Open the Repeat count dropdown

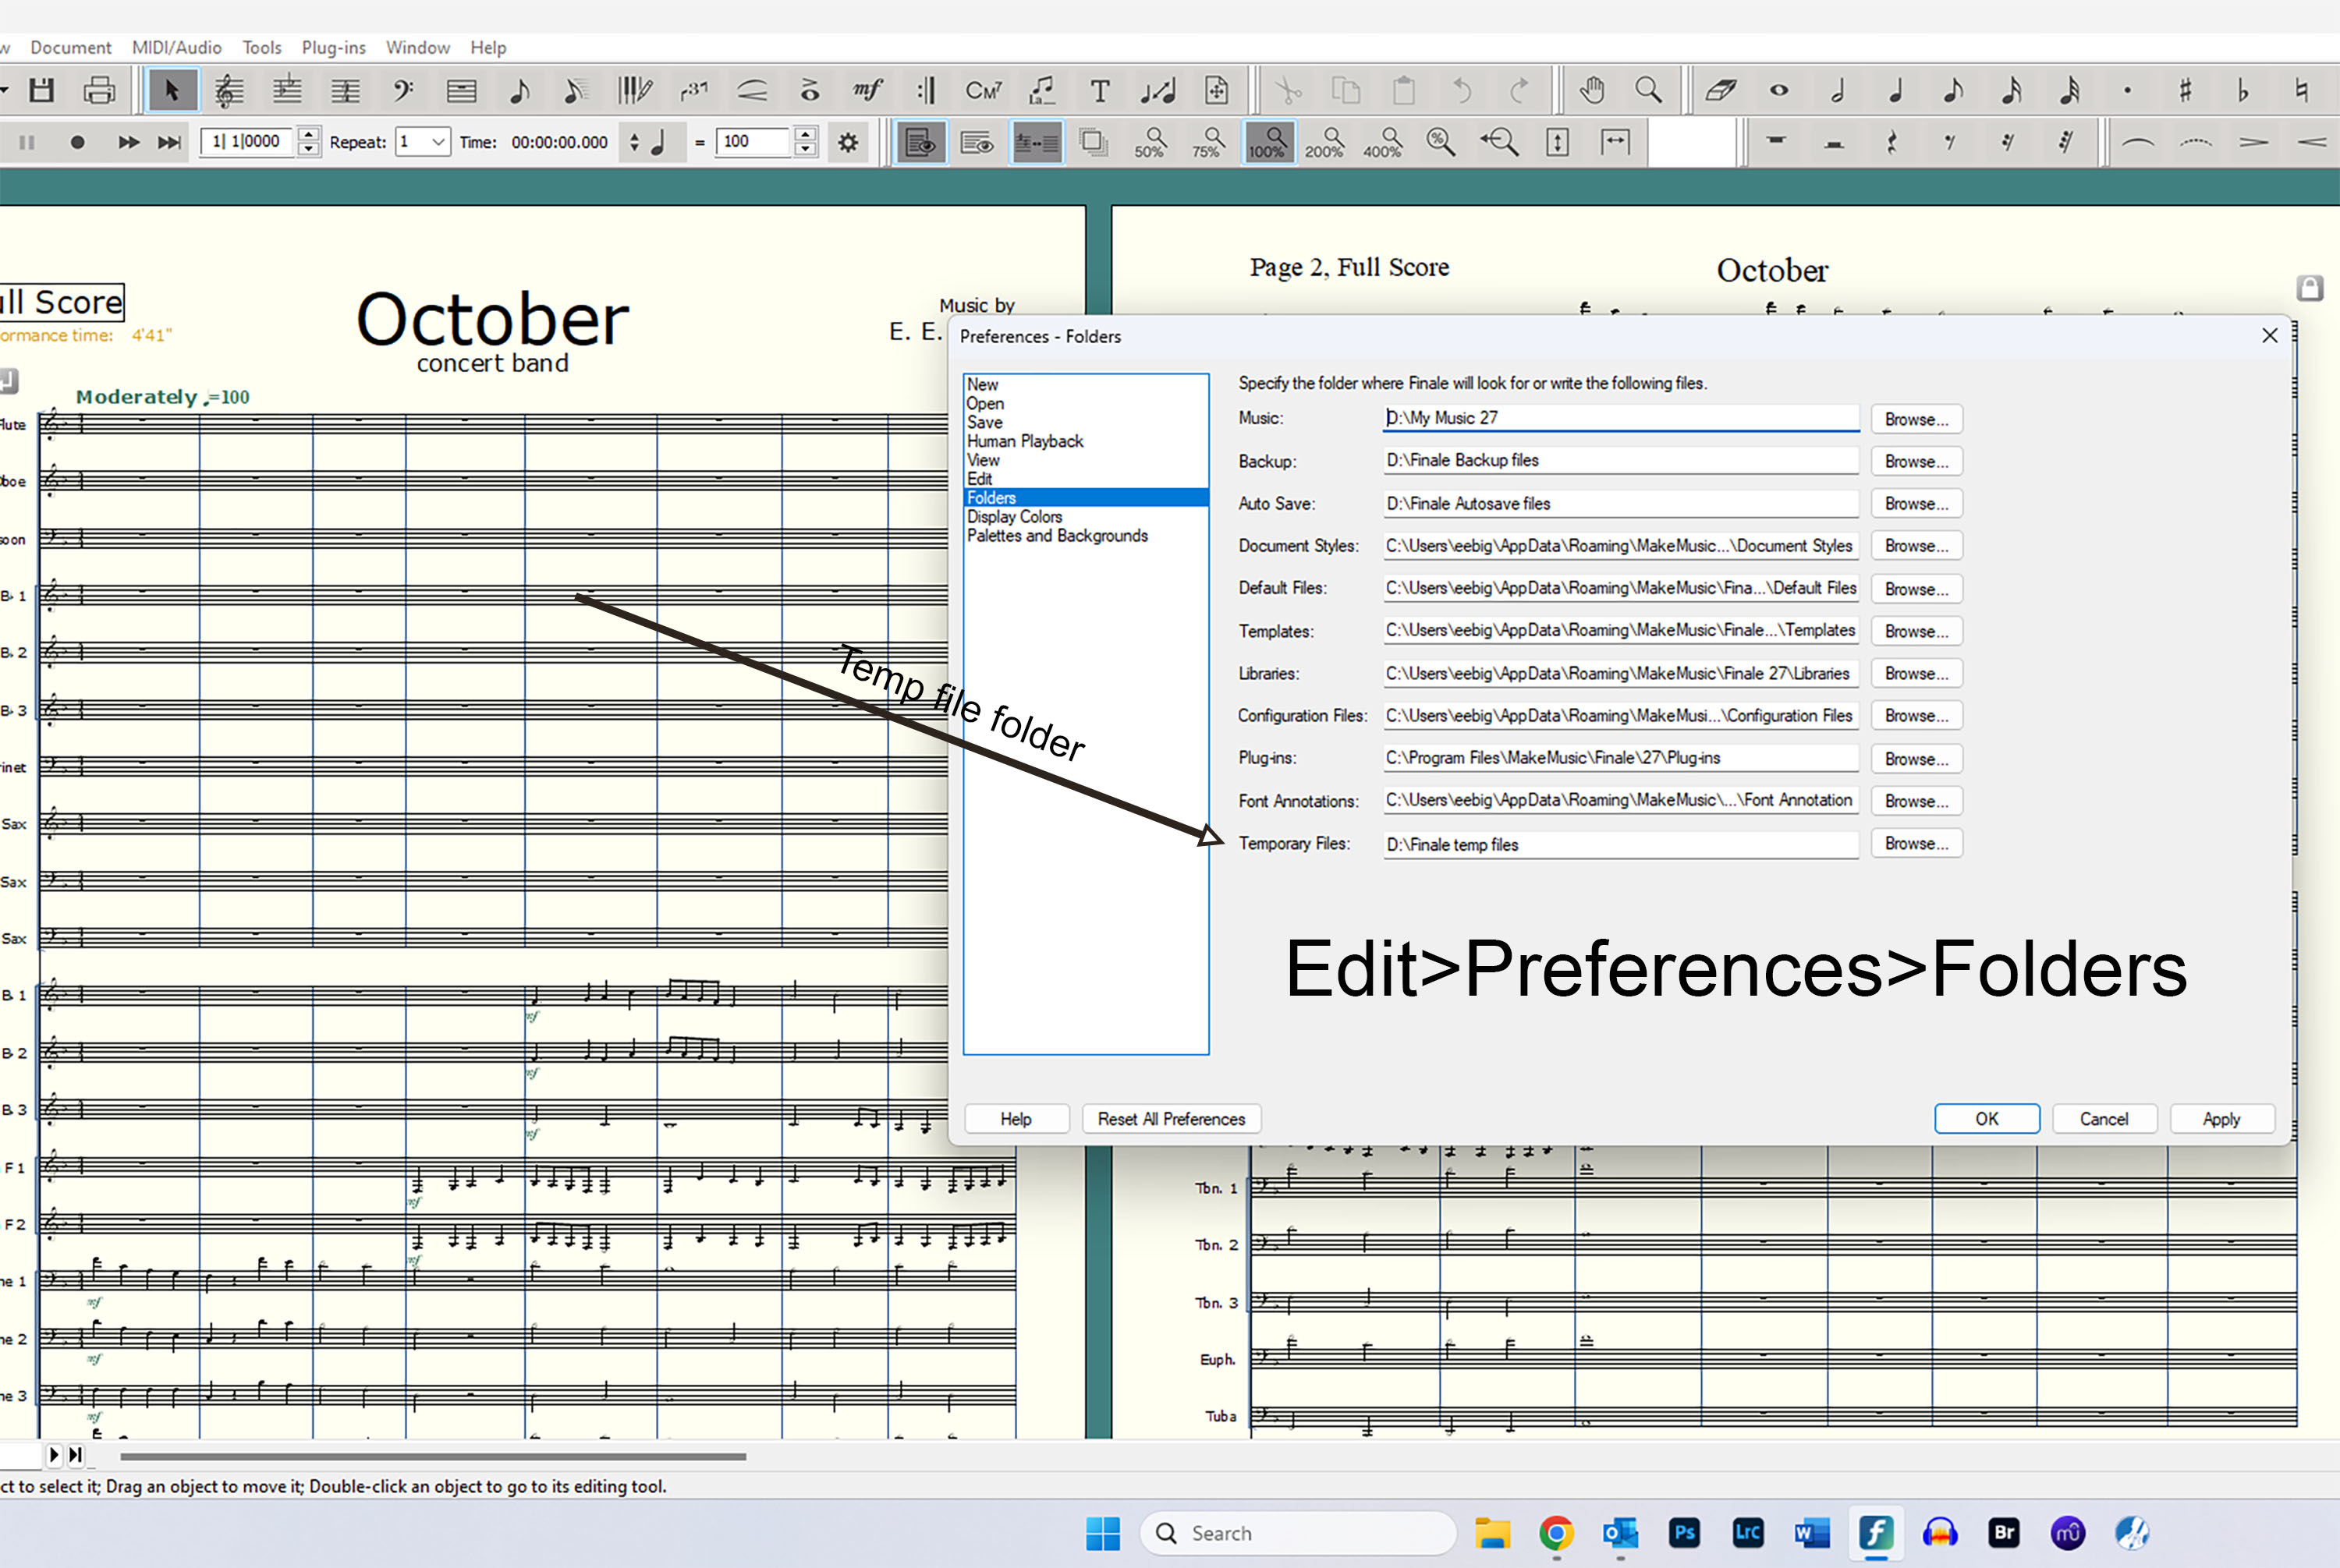[437, 142]
